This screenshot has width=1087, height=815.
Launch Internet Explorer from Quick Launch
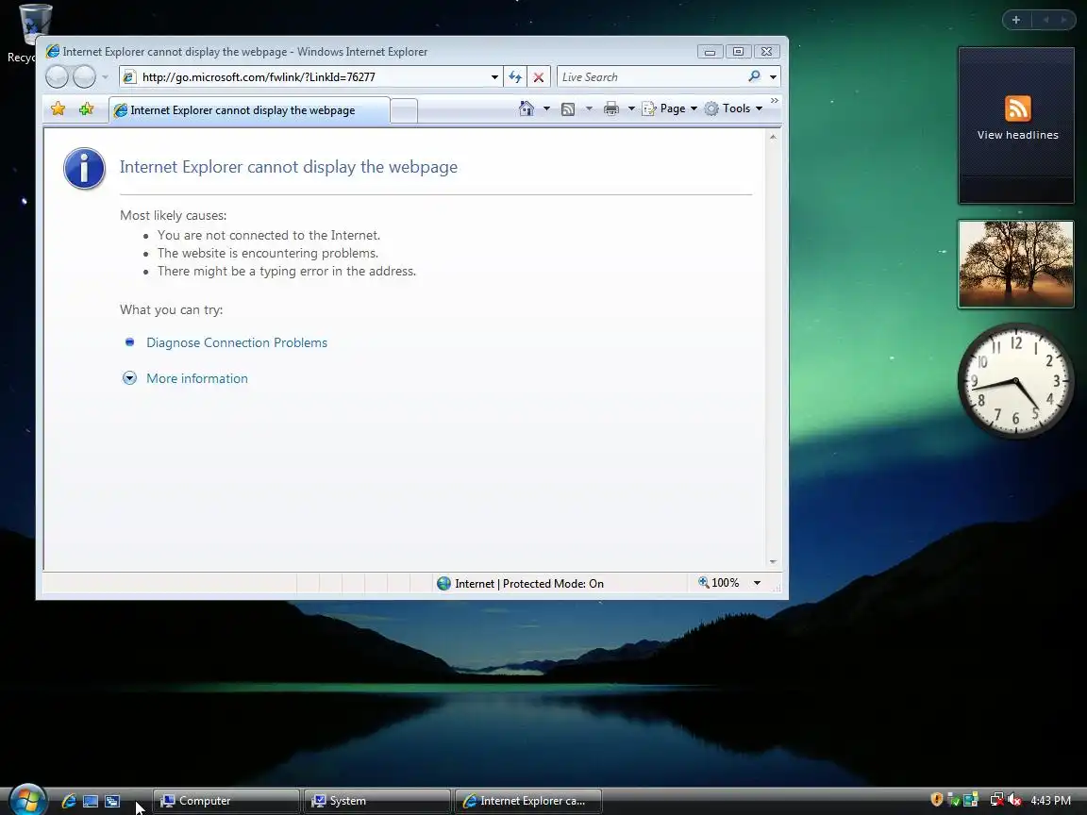[69, 801]
